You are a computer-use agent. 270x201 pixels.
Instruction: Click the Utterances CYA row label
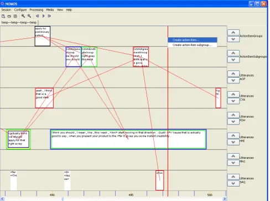tap(247, 98)
